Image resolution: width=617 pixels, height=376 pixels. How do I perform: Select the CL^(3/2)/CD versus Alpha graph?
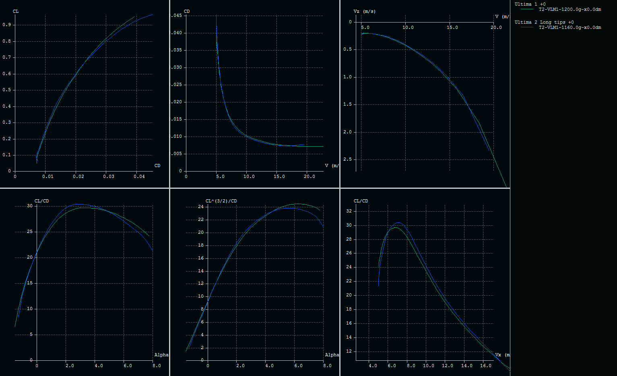255,282
